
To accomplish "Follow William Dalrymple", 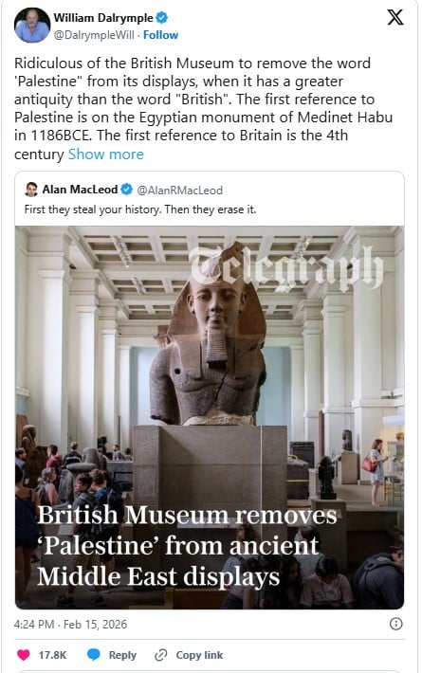I will [x=160, y=35].
